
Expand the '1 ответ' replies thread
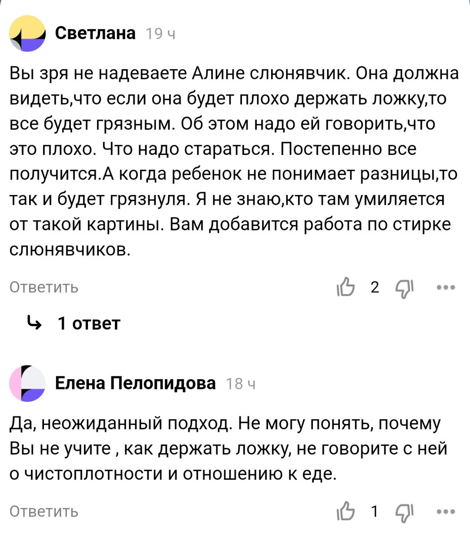click(x=88, y=323)
